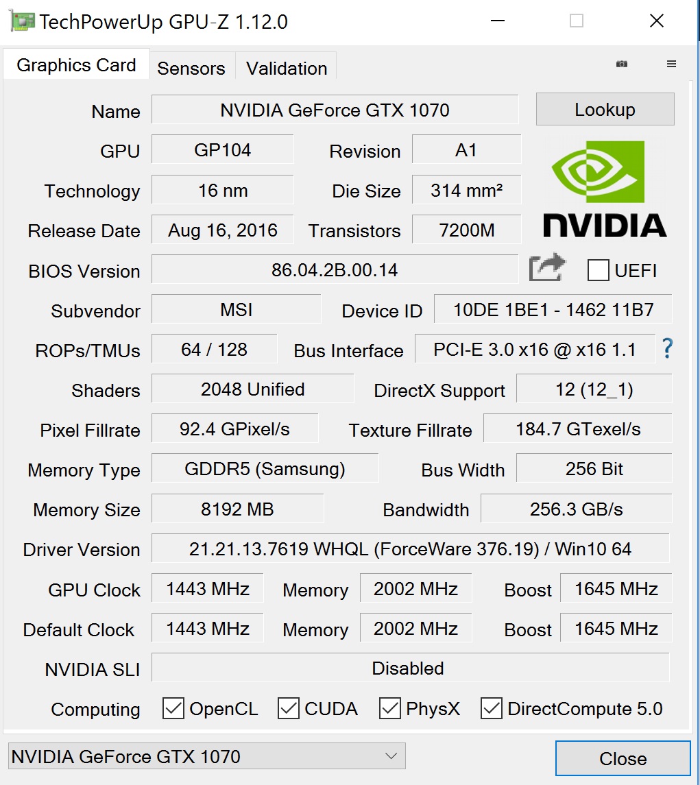Toggle the PhysX checkbox
This screenshot has height=785, width=700.
pos(390,708)
